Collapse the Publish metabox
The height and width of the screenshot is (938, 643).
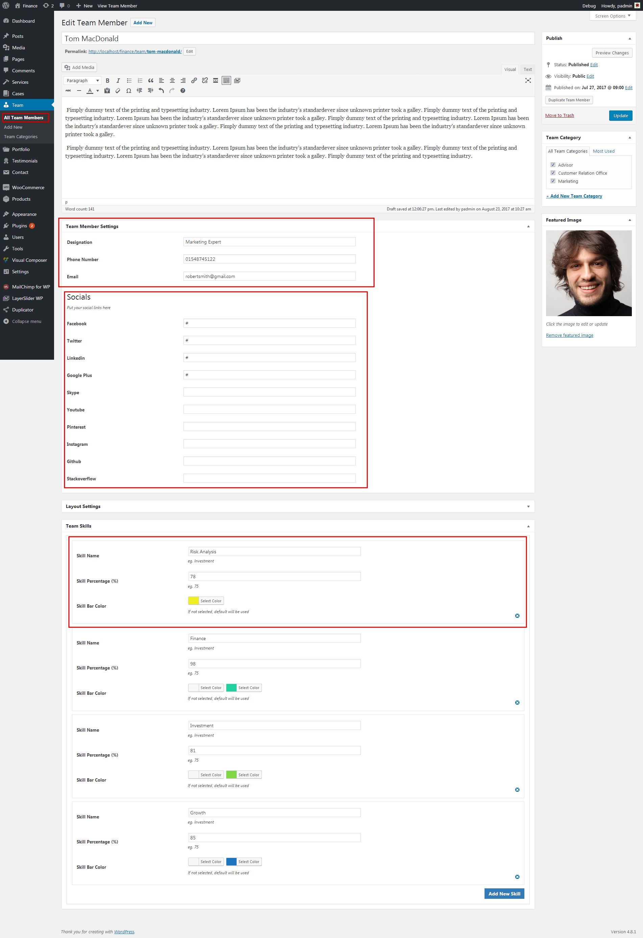(x=630, y=39)
